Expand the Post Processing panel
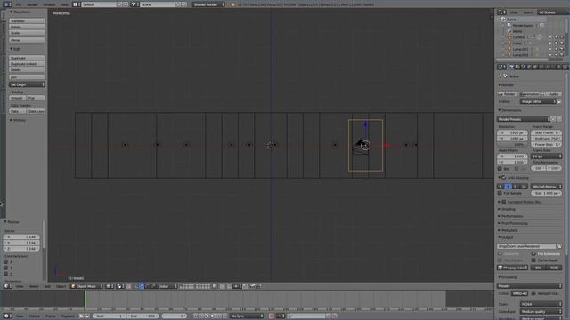Image resolution: width=570 pixels, height=320 pixels. coord(513,223)
